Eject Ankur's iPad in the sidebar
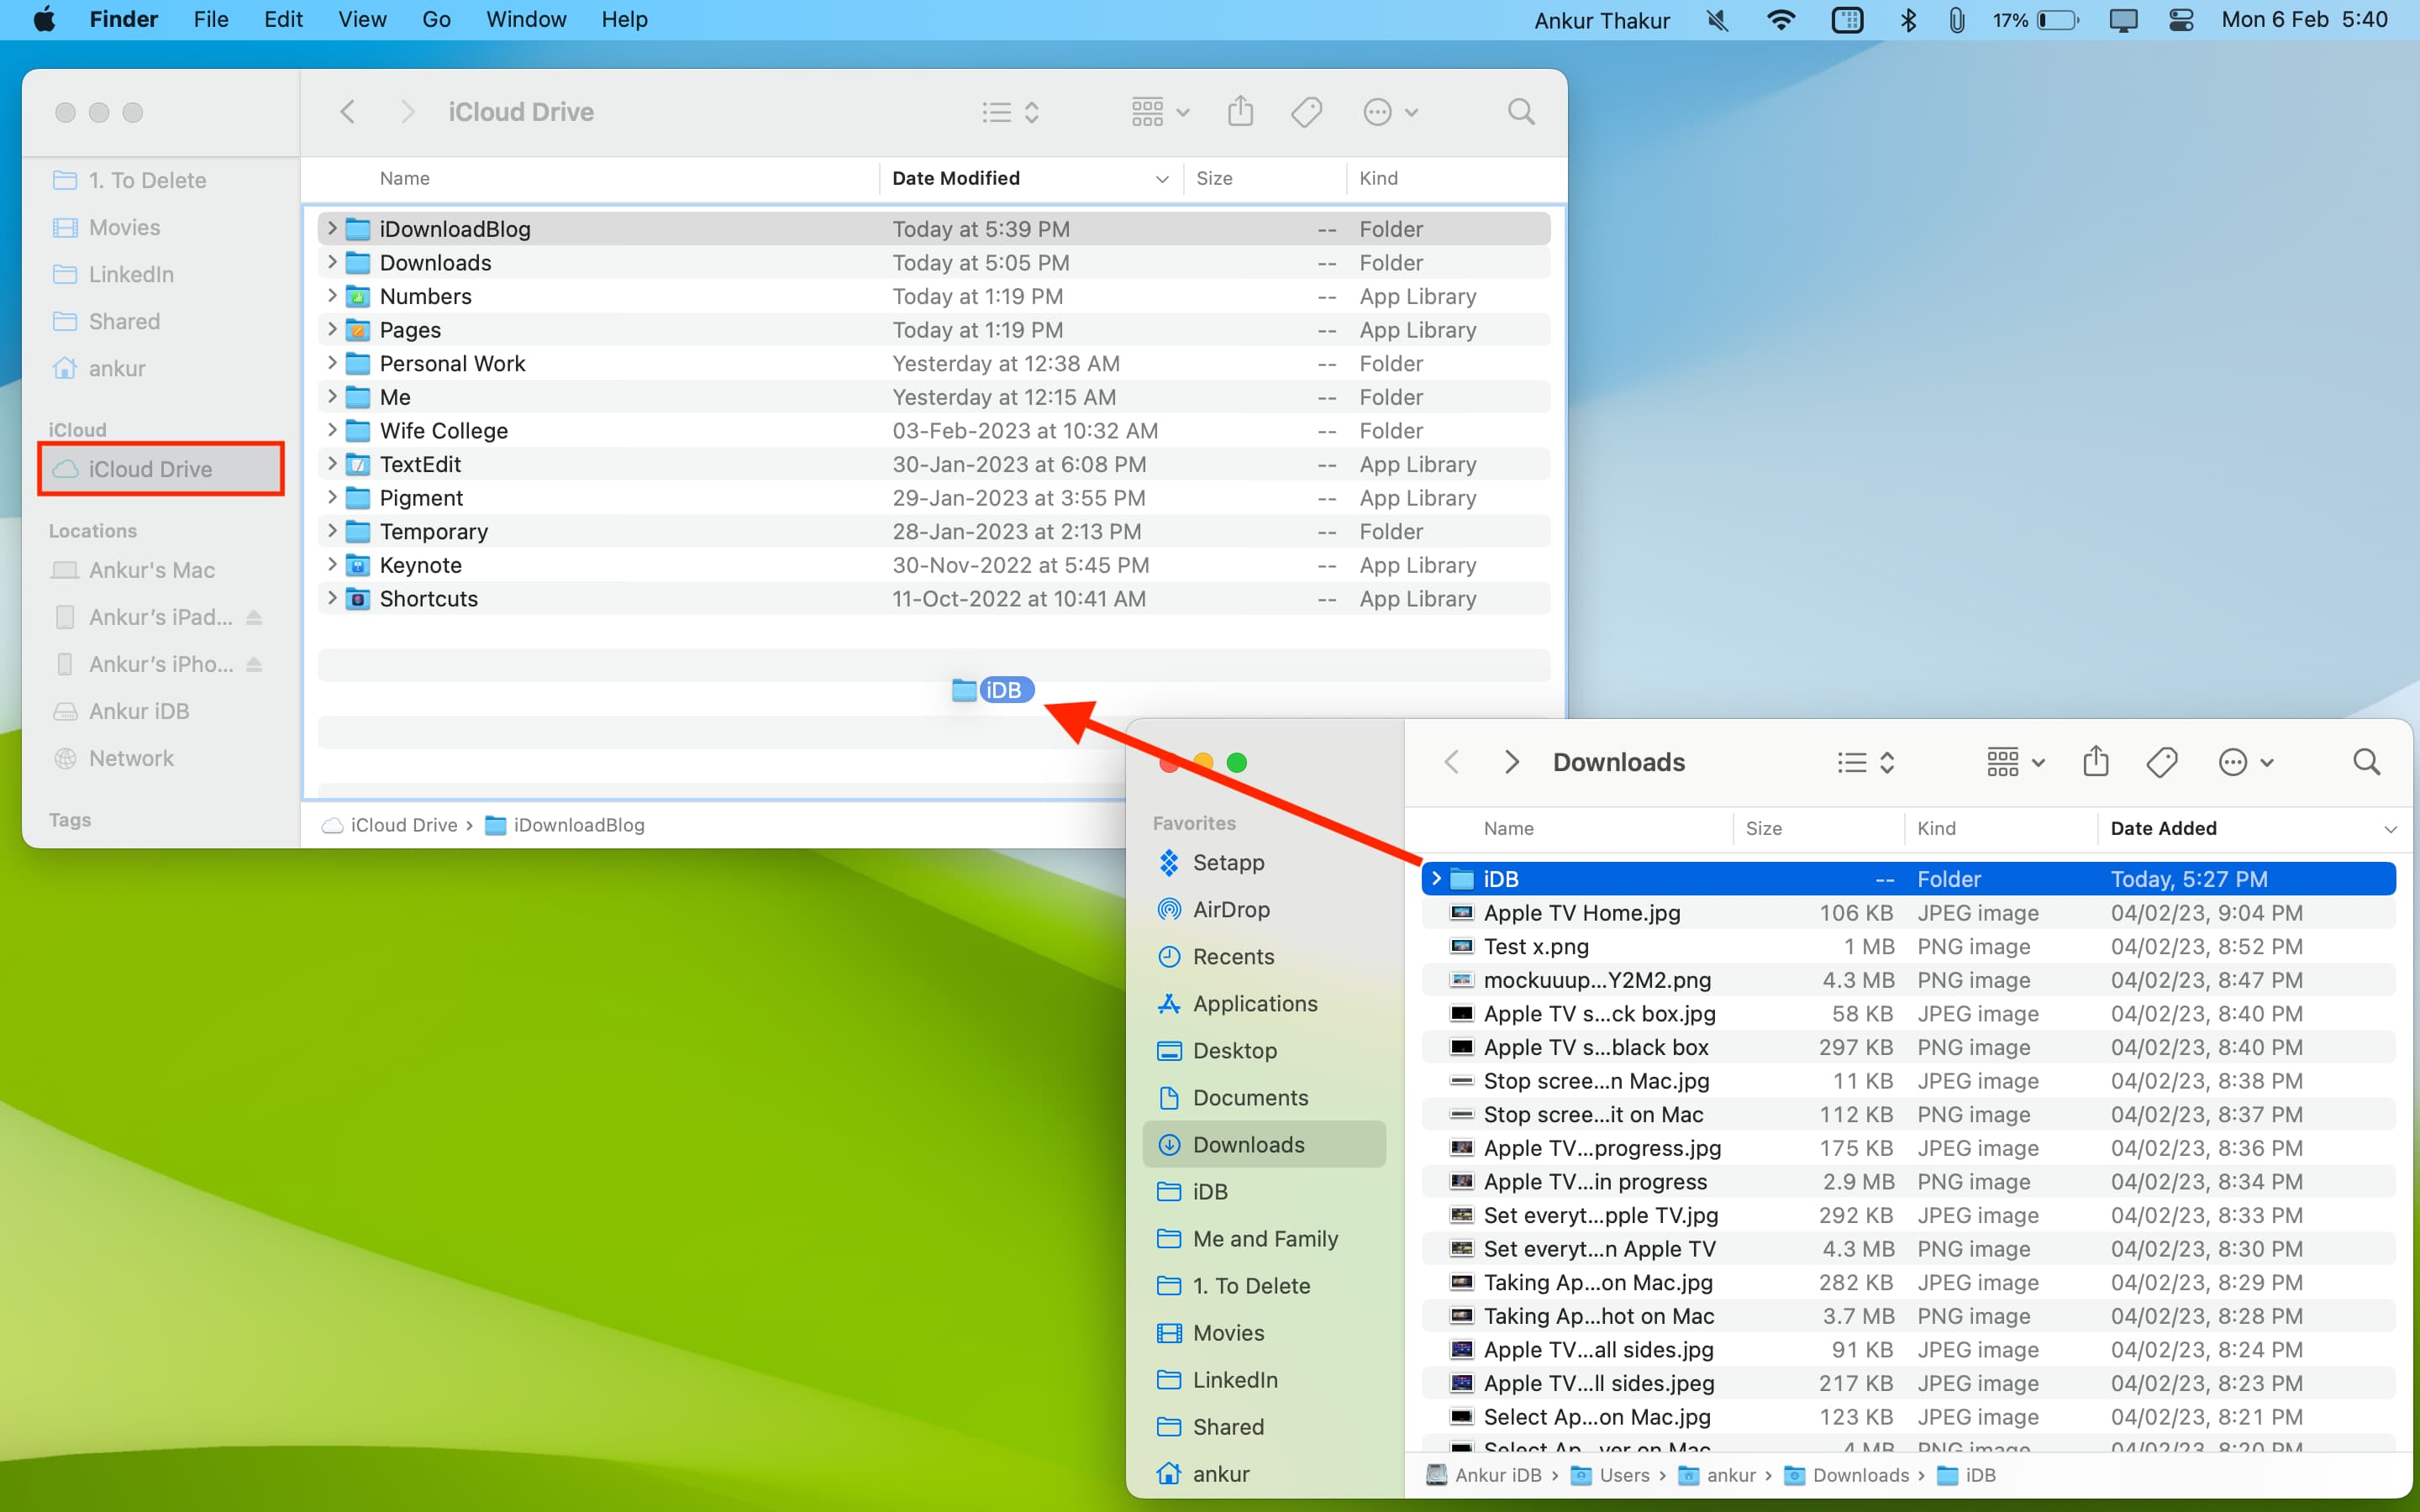This screenshot has width=2420, height=1512. click(x=254, y=617)
